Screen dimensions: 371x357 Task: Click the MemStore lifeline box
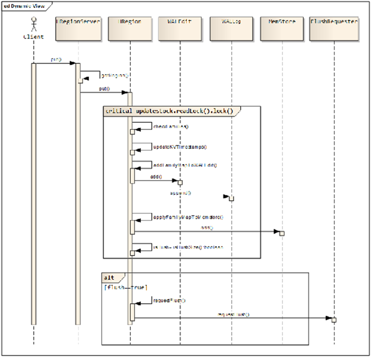click(x=282, y=29)
